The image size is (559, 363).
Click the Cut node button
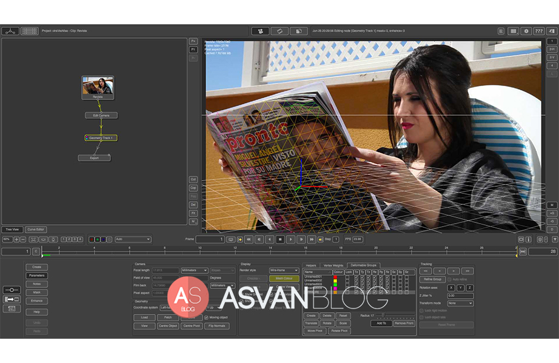point(193,179)
